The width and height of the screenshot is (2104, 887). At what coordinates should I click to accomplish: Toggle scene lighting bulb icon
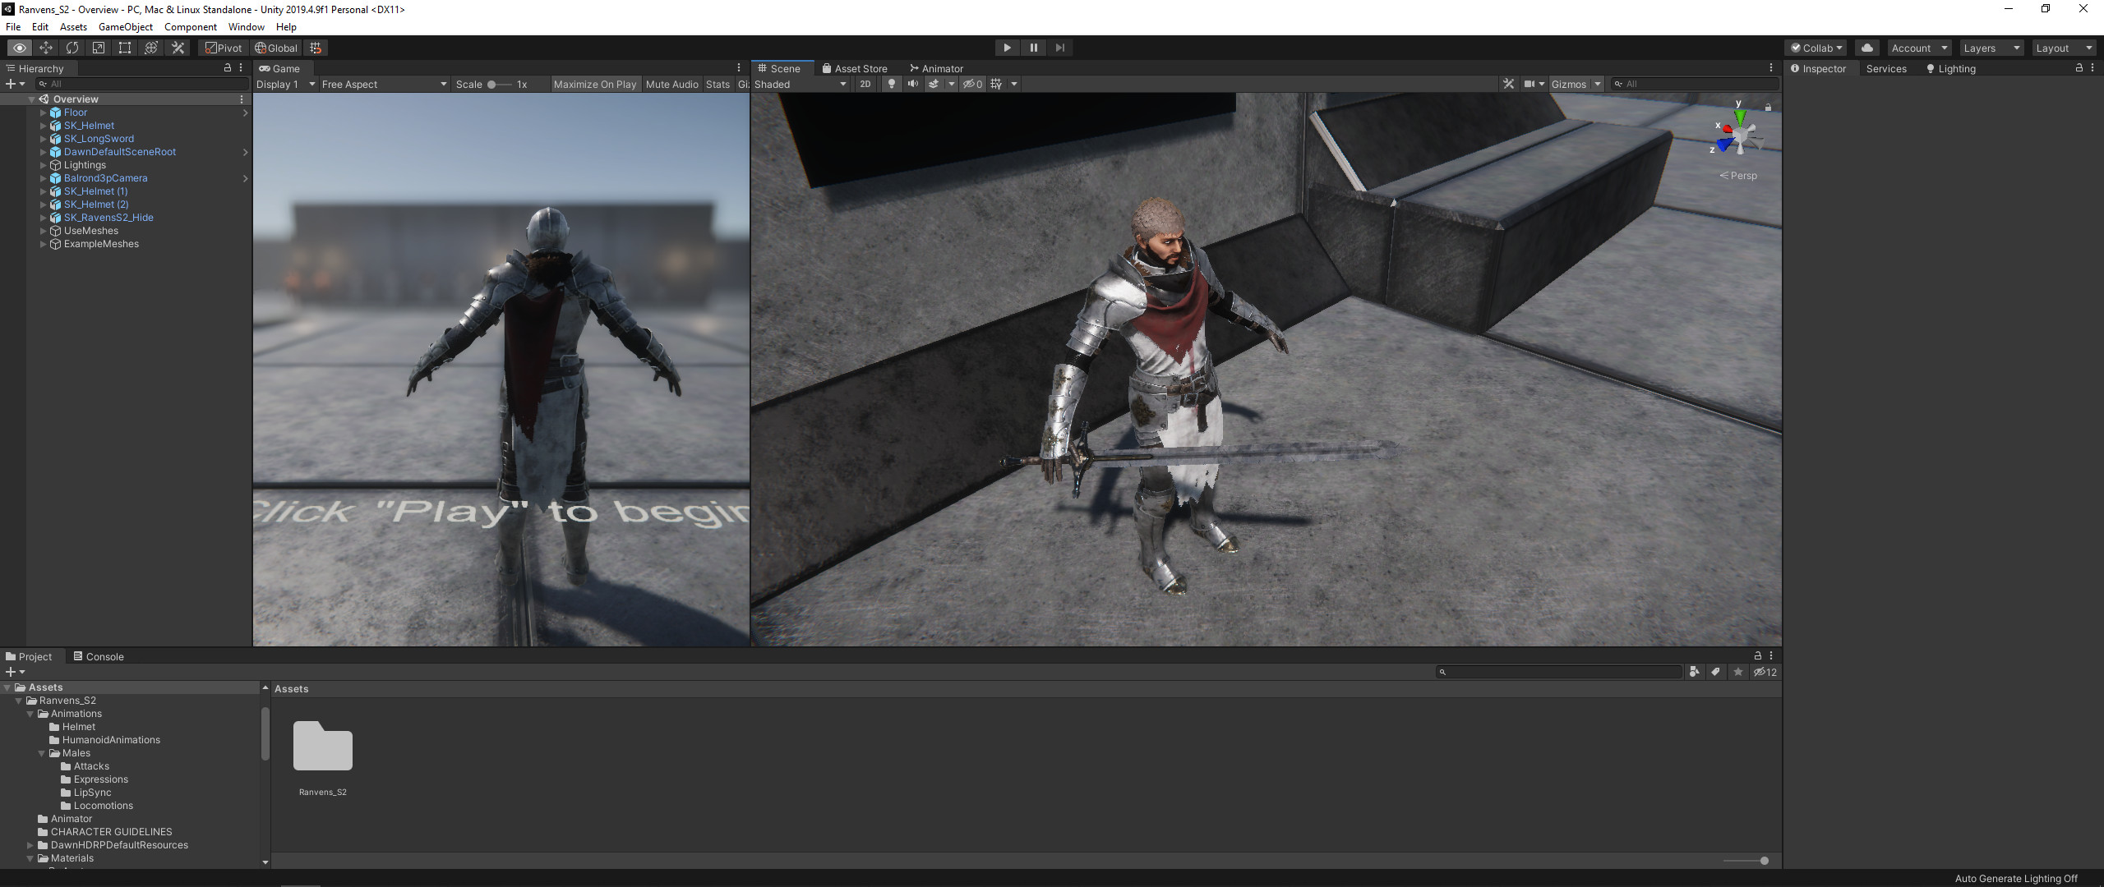click(891, 84)
